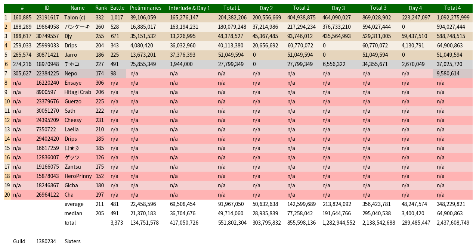Click Day 3 value 435,564,993
The image size is (476, 250).
coord(337,36)
